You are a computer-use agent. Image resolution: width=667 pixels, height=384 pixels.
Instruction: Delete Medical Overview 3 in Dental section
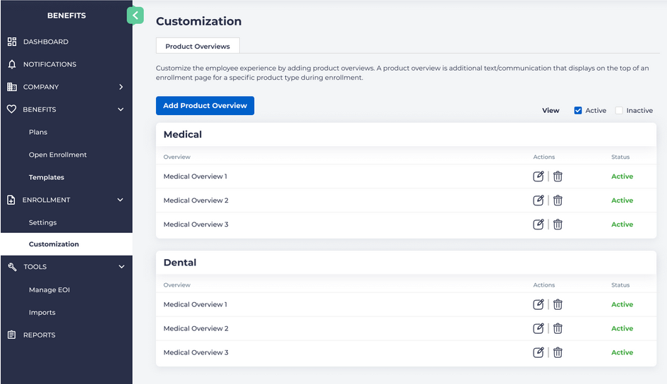tap(558, 353)
